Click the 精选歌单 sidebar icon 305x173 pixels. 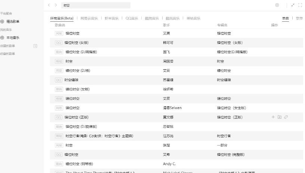tap(2, 21)
